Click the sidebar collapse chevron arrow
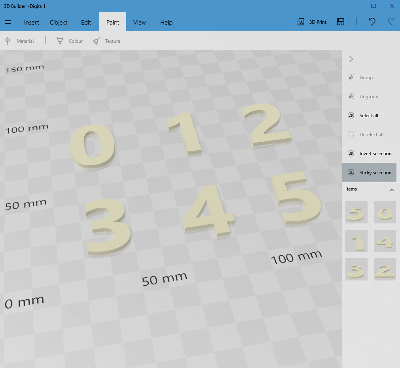 pos(351,59)
